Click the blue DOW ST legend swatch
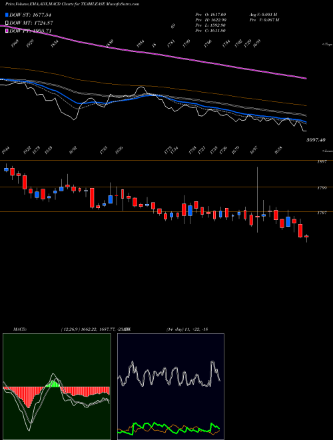This screenshot has height=440, width=333. pos(7,15)
